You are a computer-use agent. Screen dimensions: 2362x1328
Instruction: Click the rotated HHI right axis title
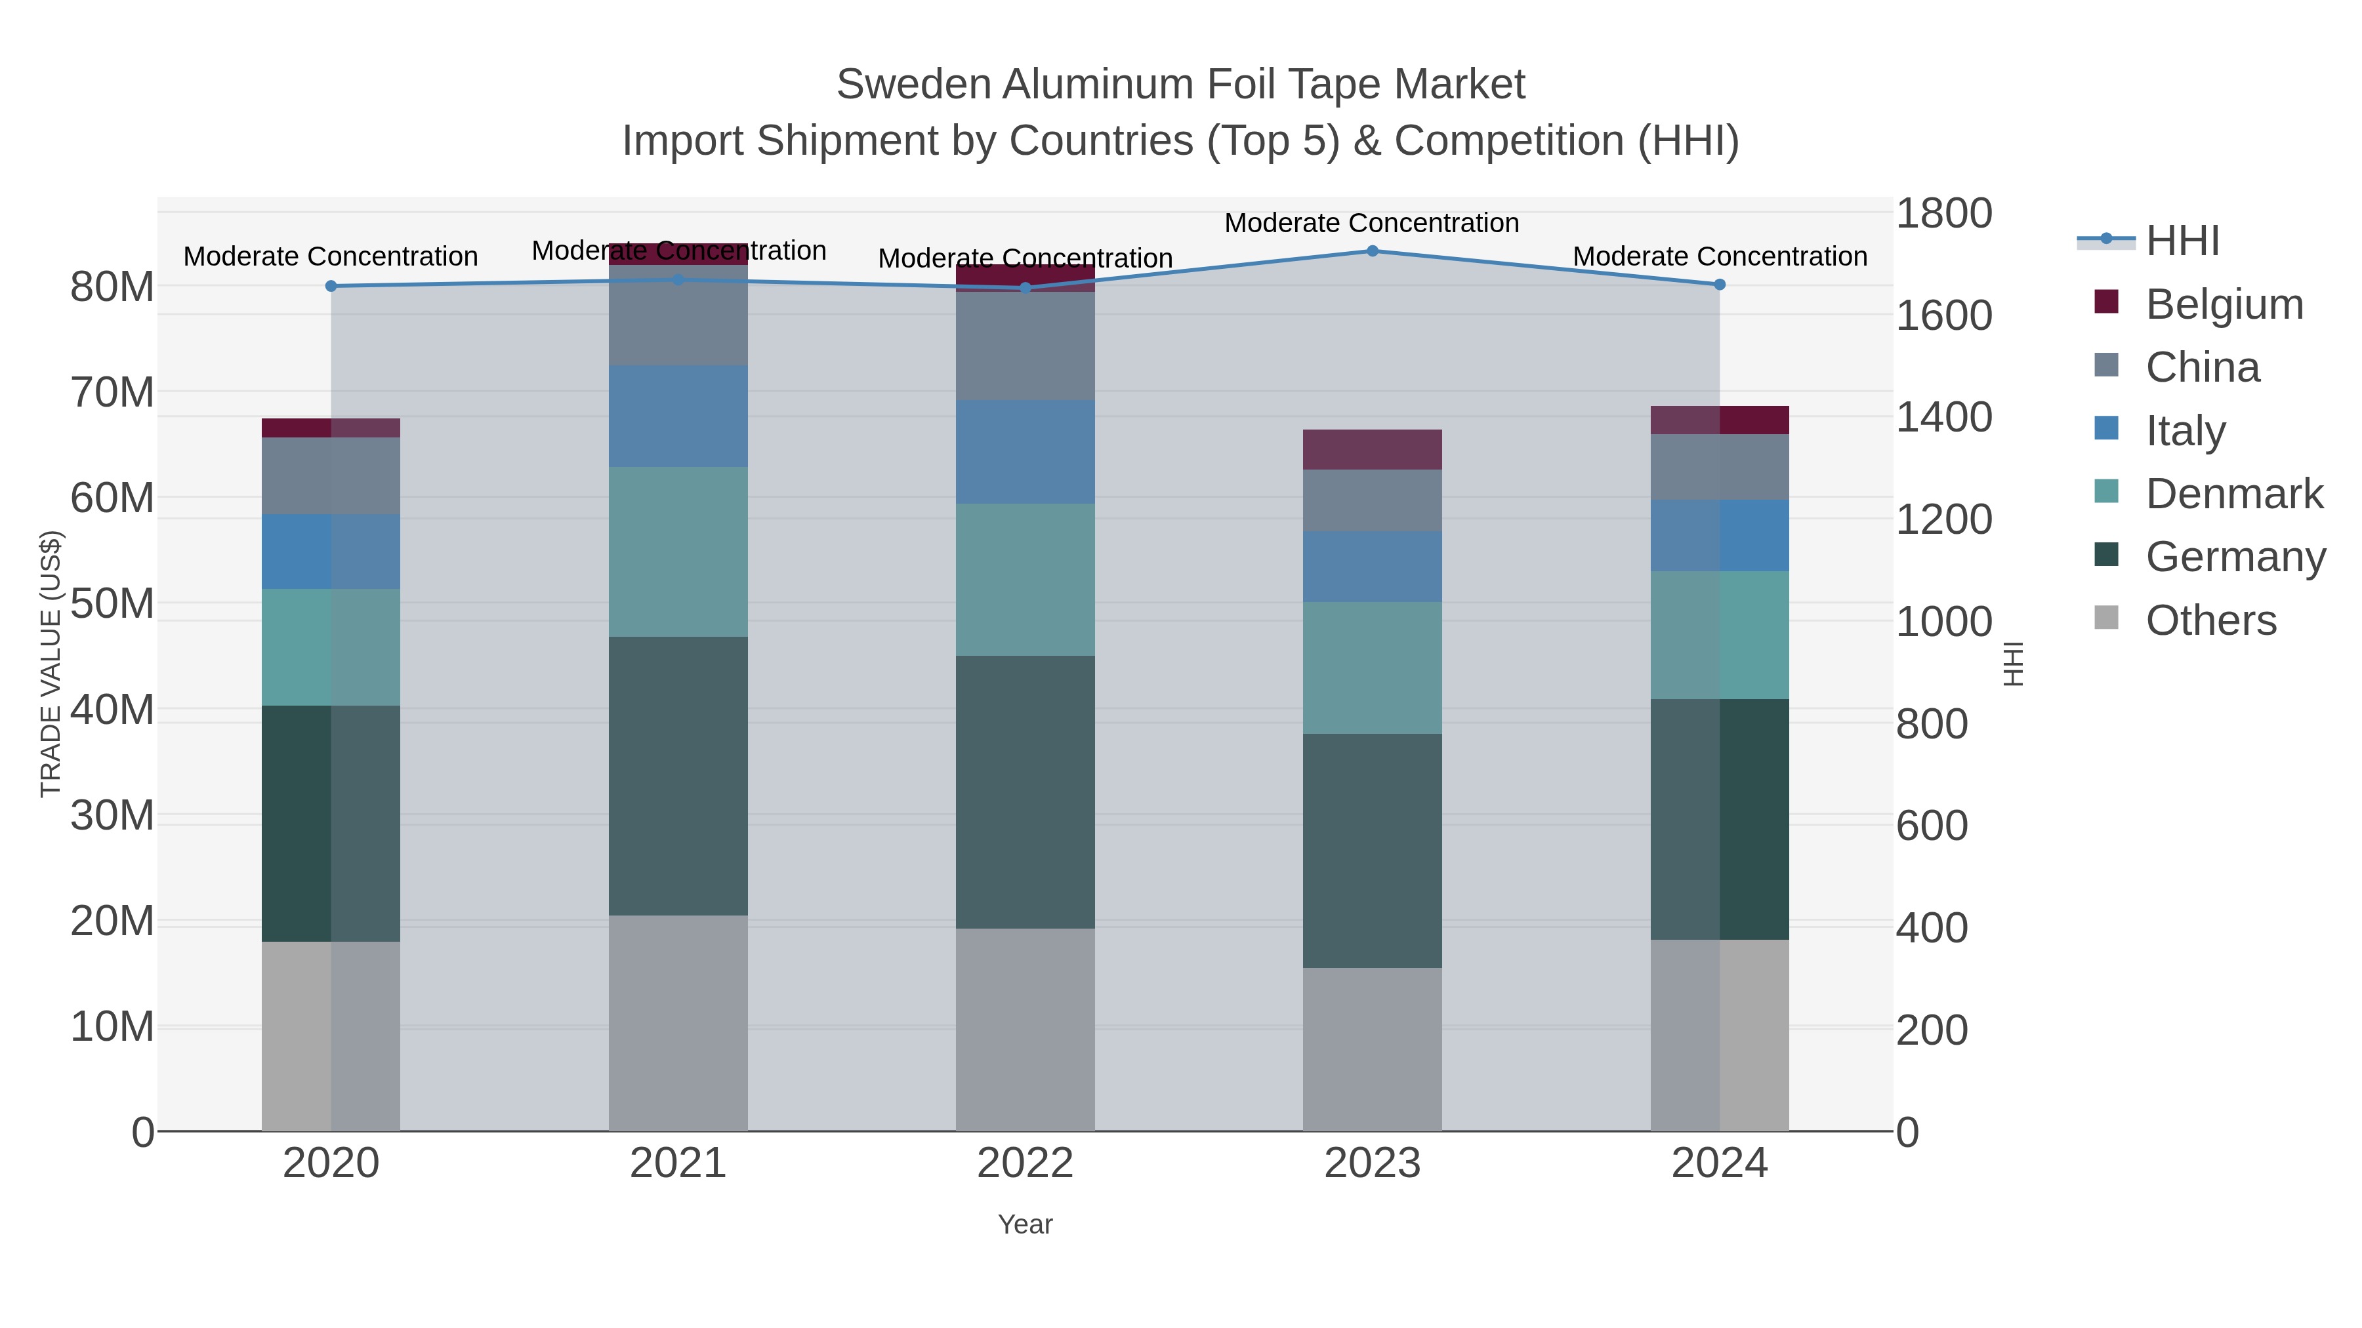[x=2014, y=664]
